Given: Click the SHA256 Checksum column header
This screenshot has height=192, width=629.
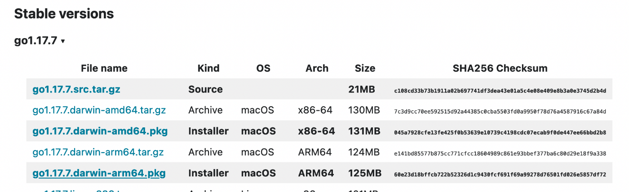Looking at the screenshot, I should pyautogui.click(x=500, y=69).
